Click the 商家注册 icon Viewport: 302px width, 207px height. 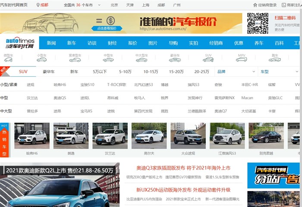point(283,5)
